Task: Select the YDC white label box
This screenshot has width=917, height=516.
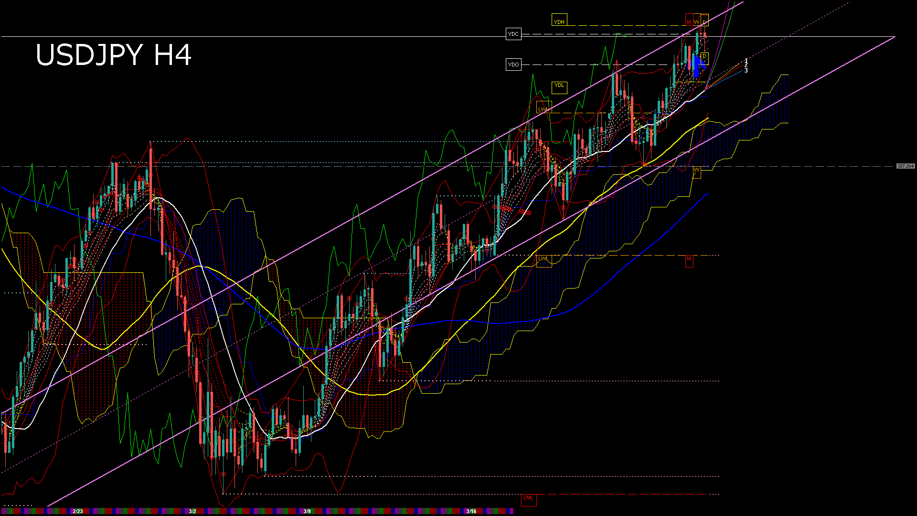Action: tap(513, 34)
